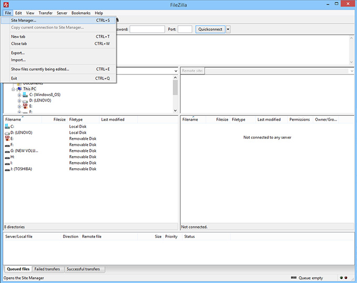Click the message log scroll-down arrow
Image resolution: width=357 pixels, height=283 pixels.
point(351,62)
